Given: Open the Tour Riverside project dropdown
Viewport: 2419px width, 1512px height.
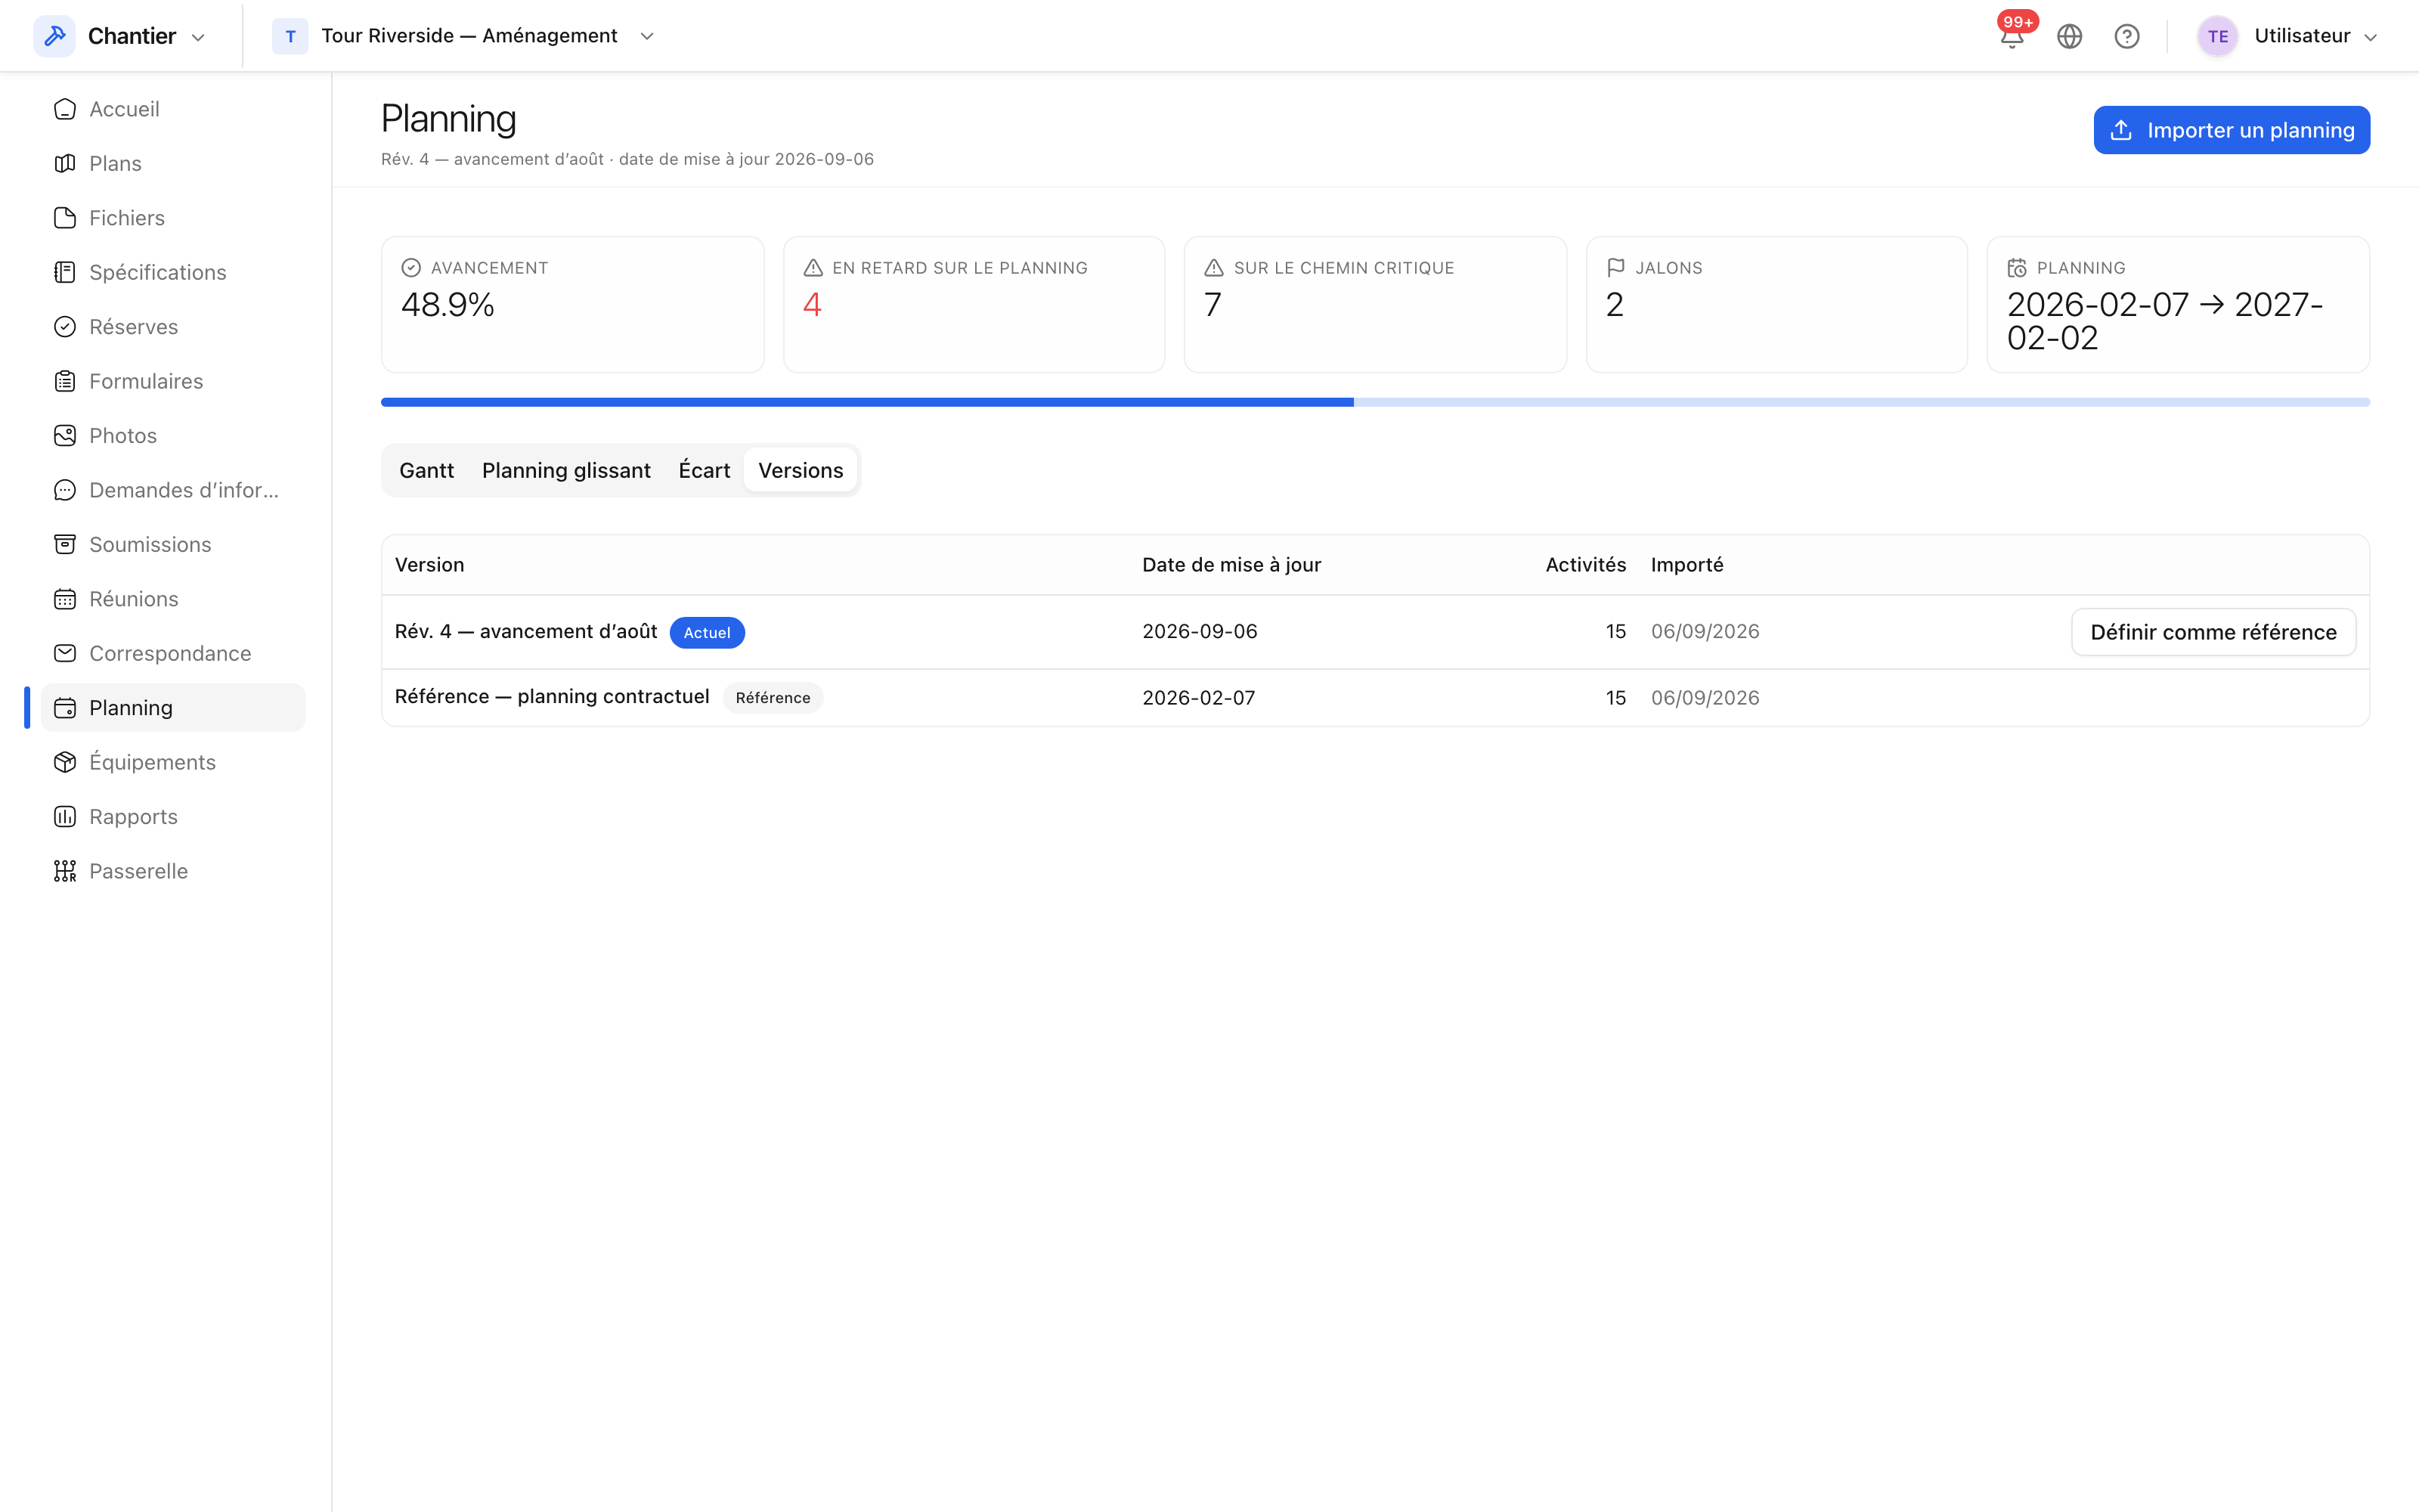Looking at the screenshot, I should pos(465,36).
